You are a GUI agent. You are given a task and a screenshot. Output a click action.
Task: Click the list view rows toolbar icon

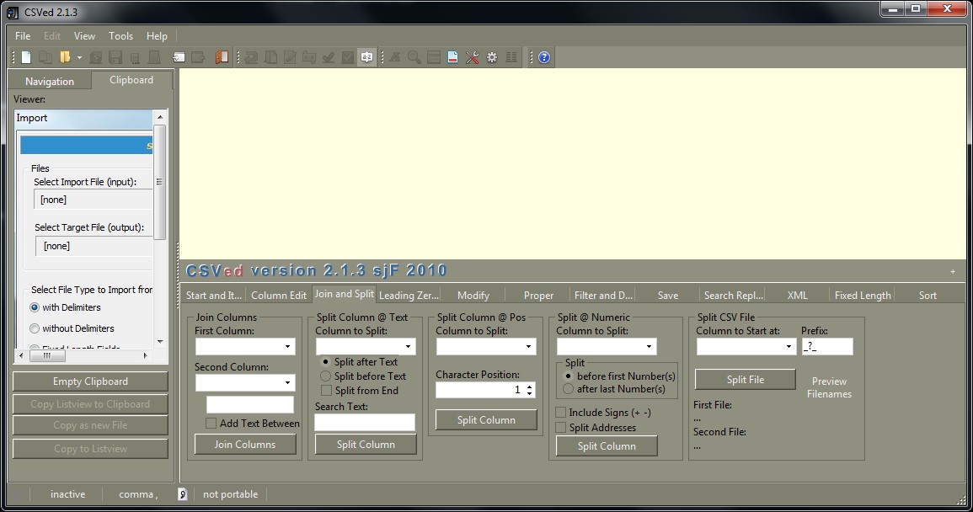434,58
